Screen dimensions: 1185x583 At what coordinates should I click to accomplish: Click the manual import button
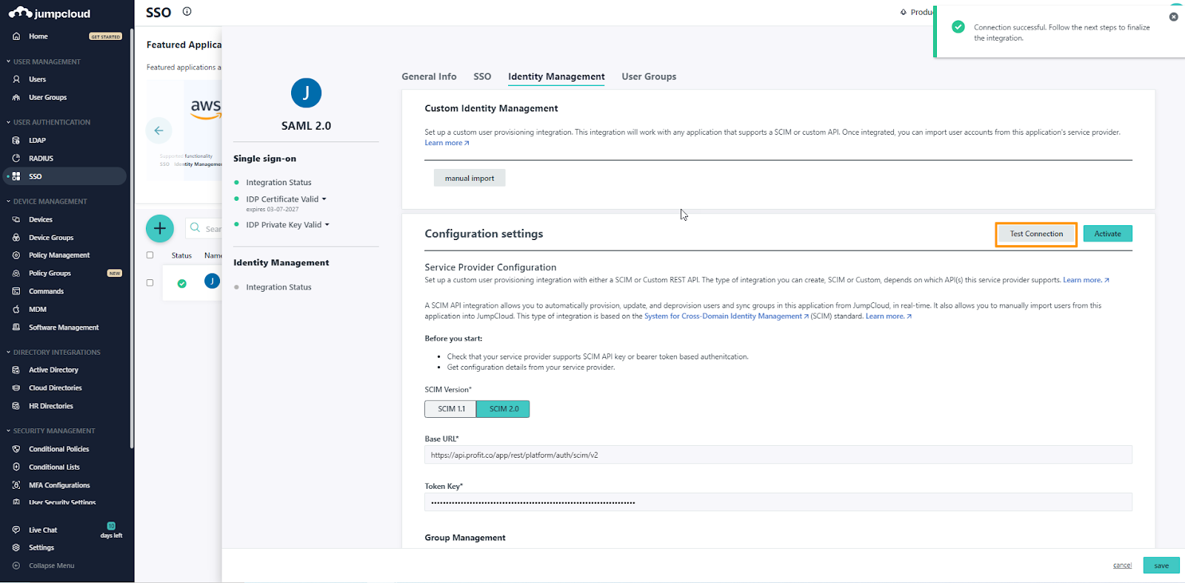470,178
